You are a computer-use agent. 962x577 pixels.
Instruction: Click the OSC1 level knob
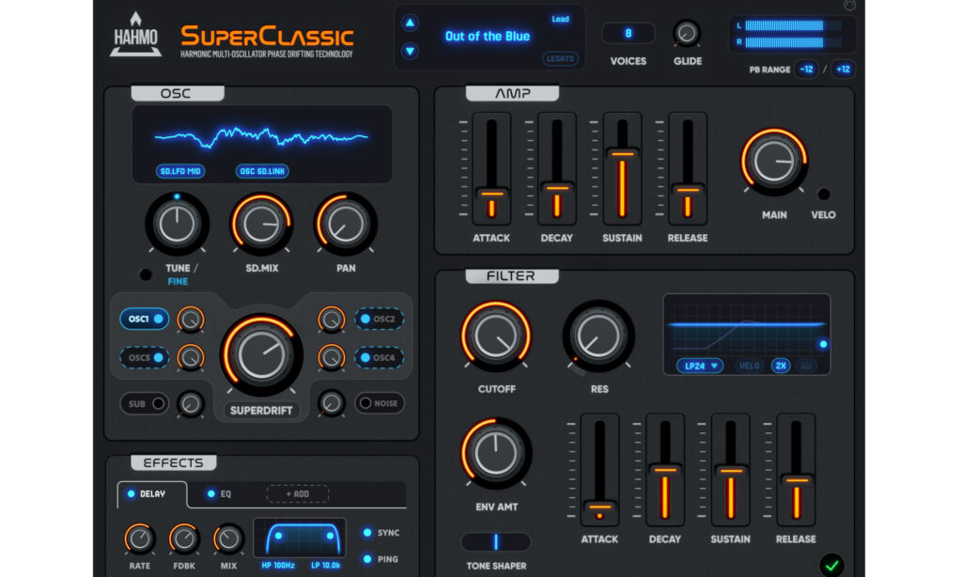point(190,320)
